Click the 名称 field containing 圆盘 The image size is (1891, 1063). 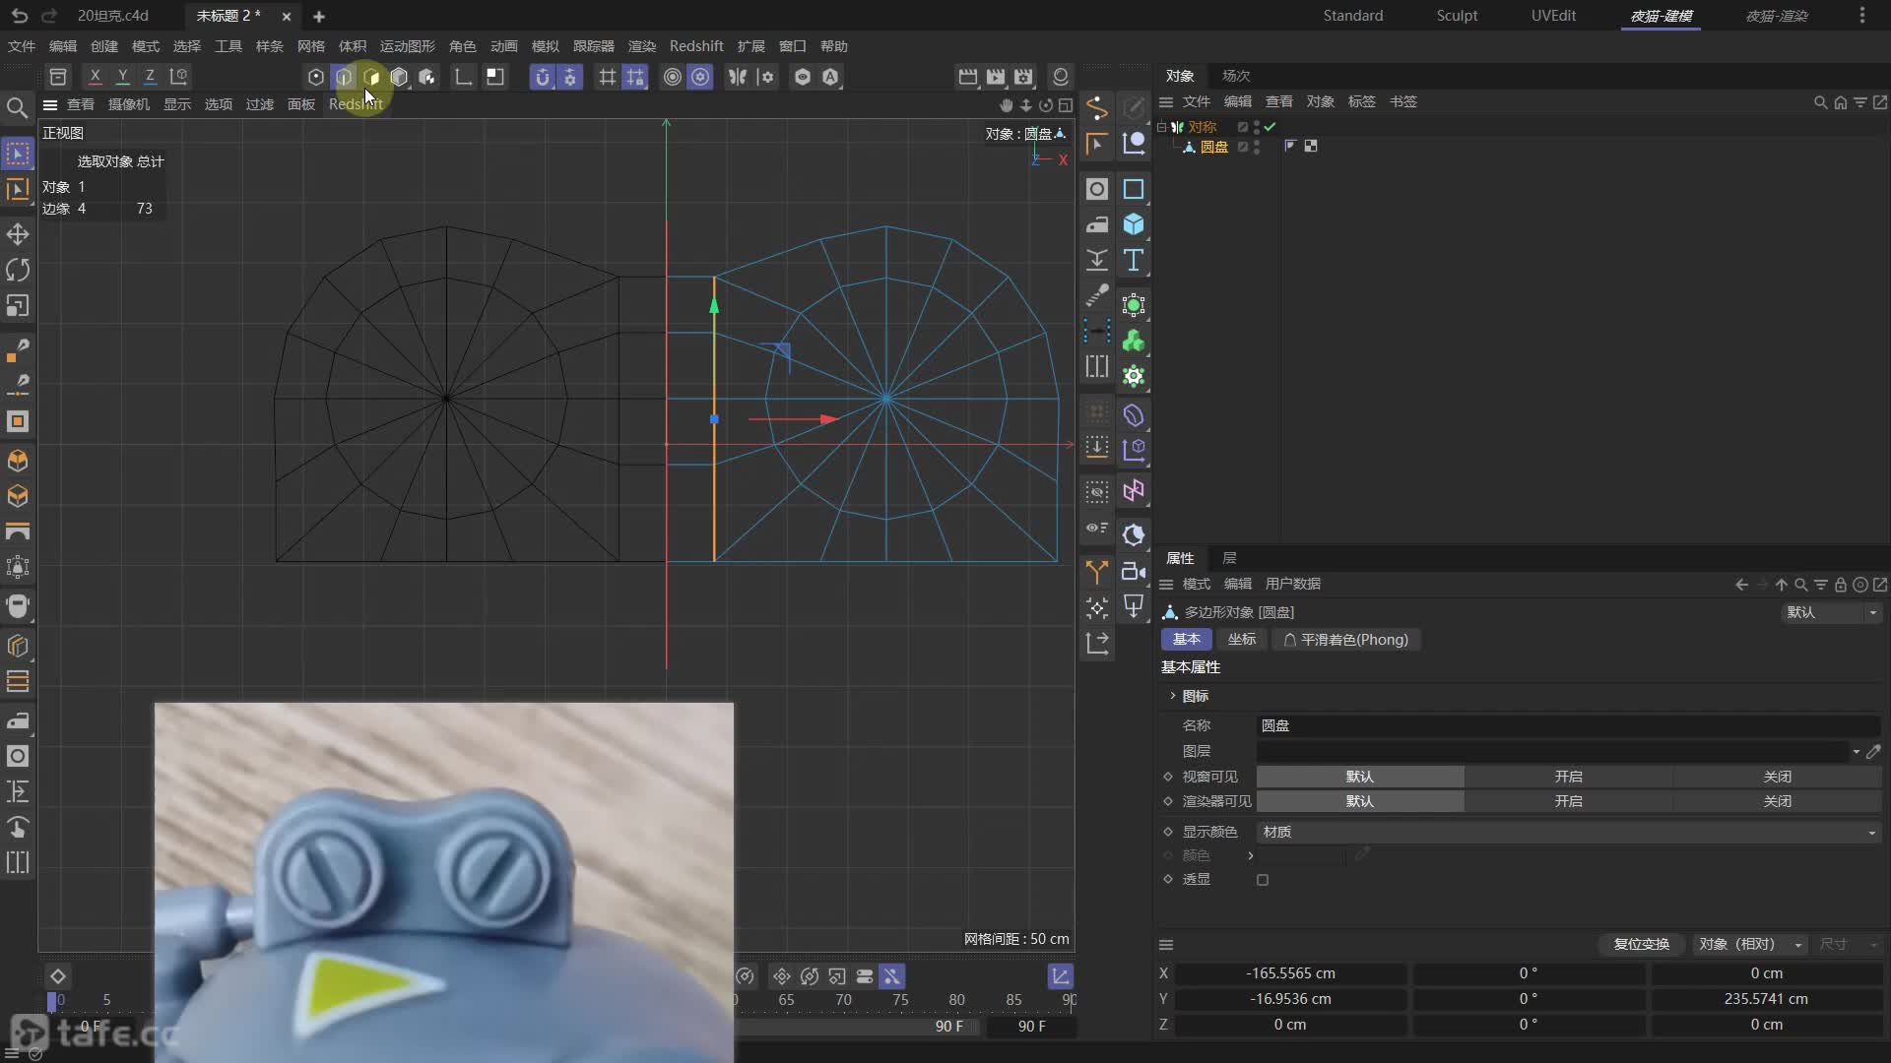tap(1568, 725)
